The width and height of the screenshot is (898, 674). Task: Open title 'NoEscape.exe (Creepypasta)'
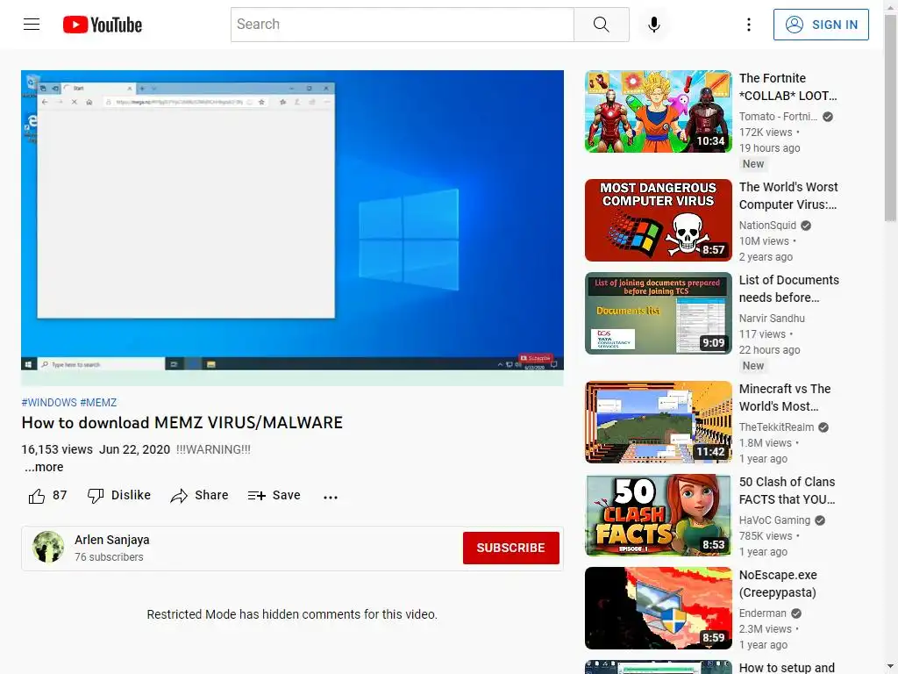(778, 584)
